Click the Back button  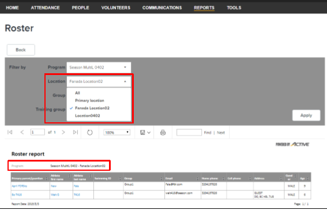tap(21, 50)
